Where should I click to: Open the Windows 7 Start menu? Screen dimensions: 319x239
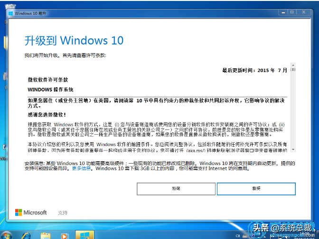[x=6, y=236]
